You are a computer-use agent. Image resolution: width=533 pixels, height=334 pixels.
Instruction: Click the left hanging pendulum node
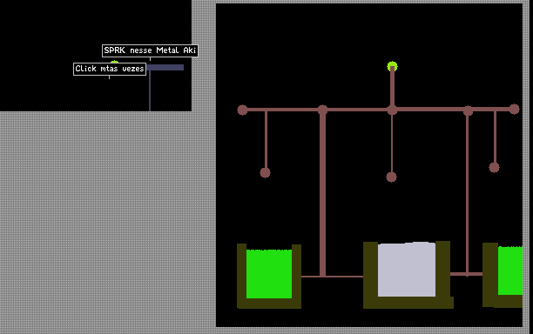click(265, 172)
